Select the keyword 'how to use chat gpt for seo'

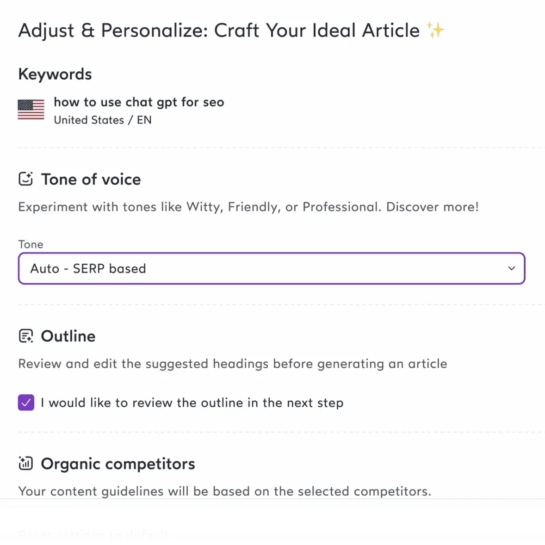click(139, 102)
